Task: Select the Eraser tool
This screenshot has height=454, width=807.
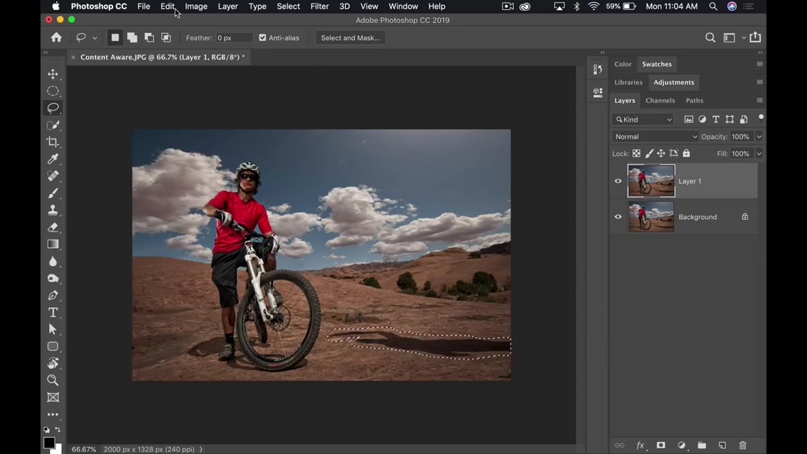Action: [52, 227]
